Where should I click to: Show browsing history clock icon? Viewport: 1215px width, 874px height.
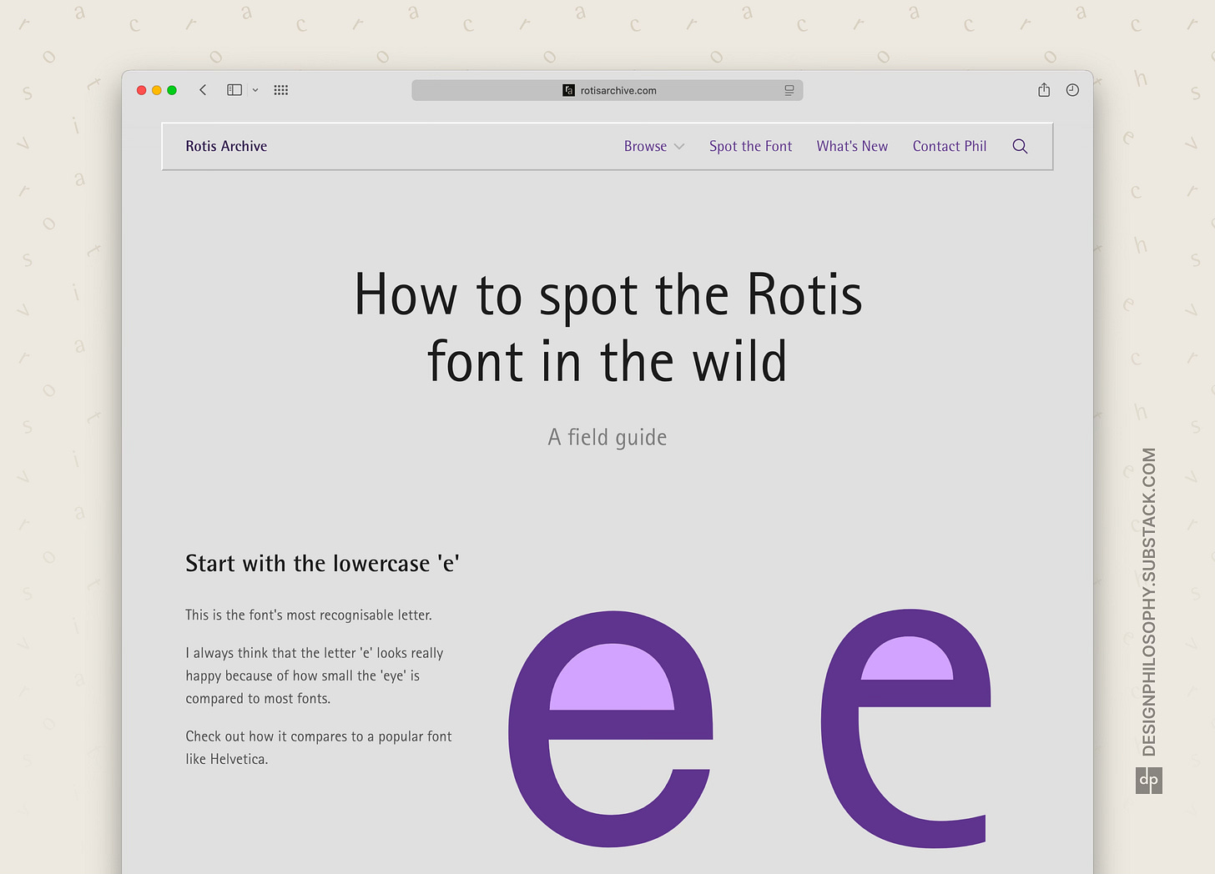point(1072,90)
